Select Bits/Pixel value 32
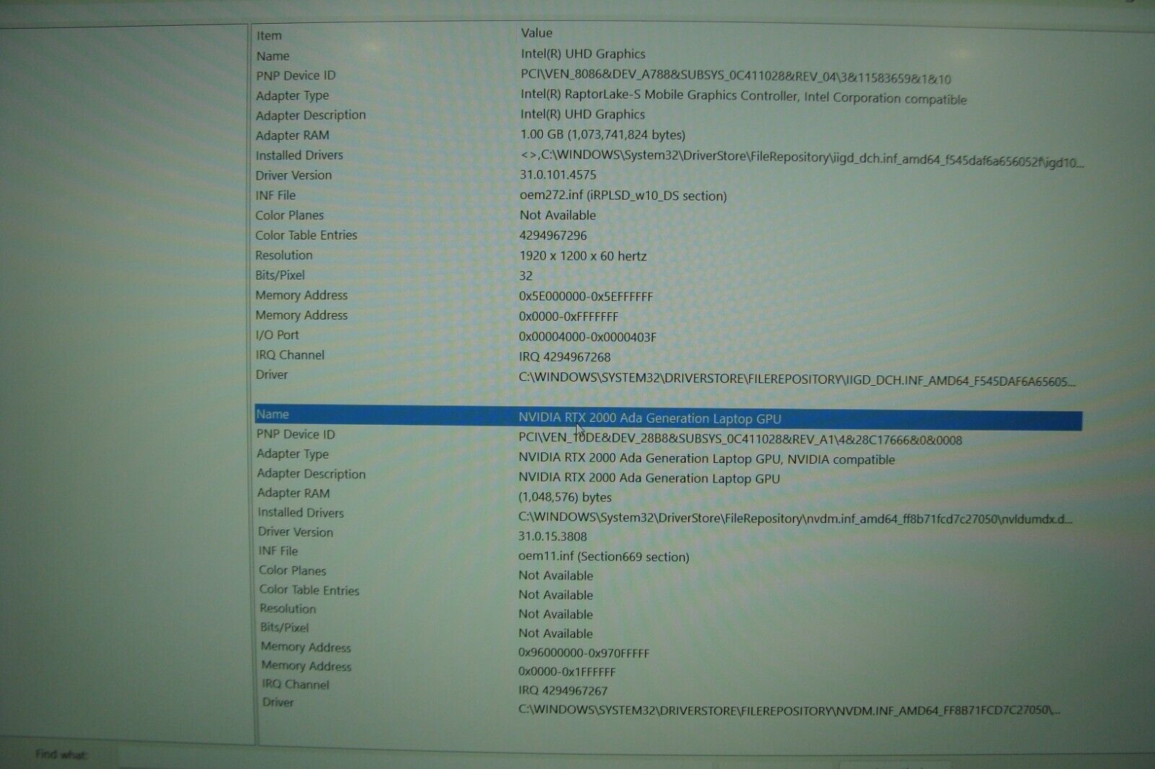The image size is (1155, 769). pyautogui.click(x=526, y=276)
